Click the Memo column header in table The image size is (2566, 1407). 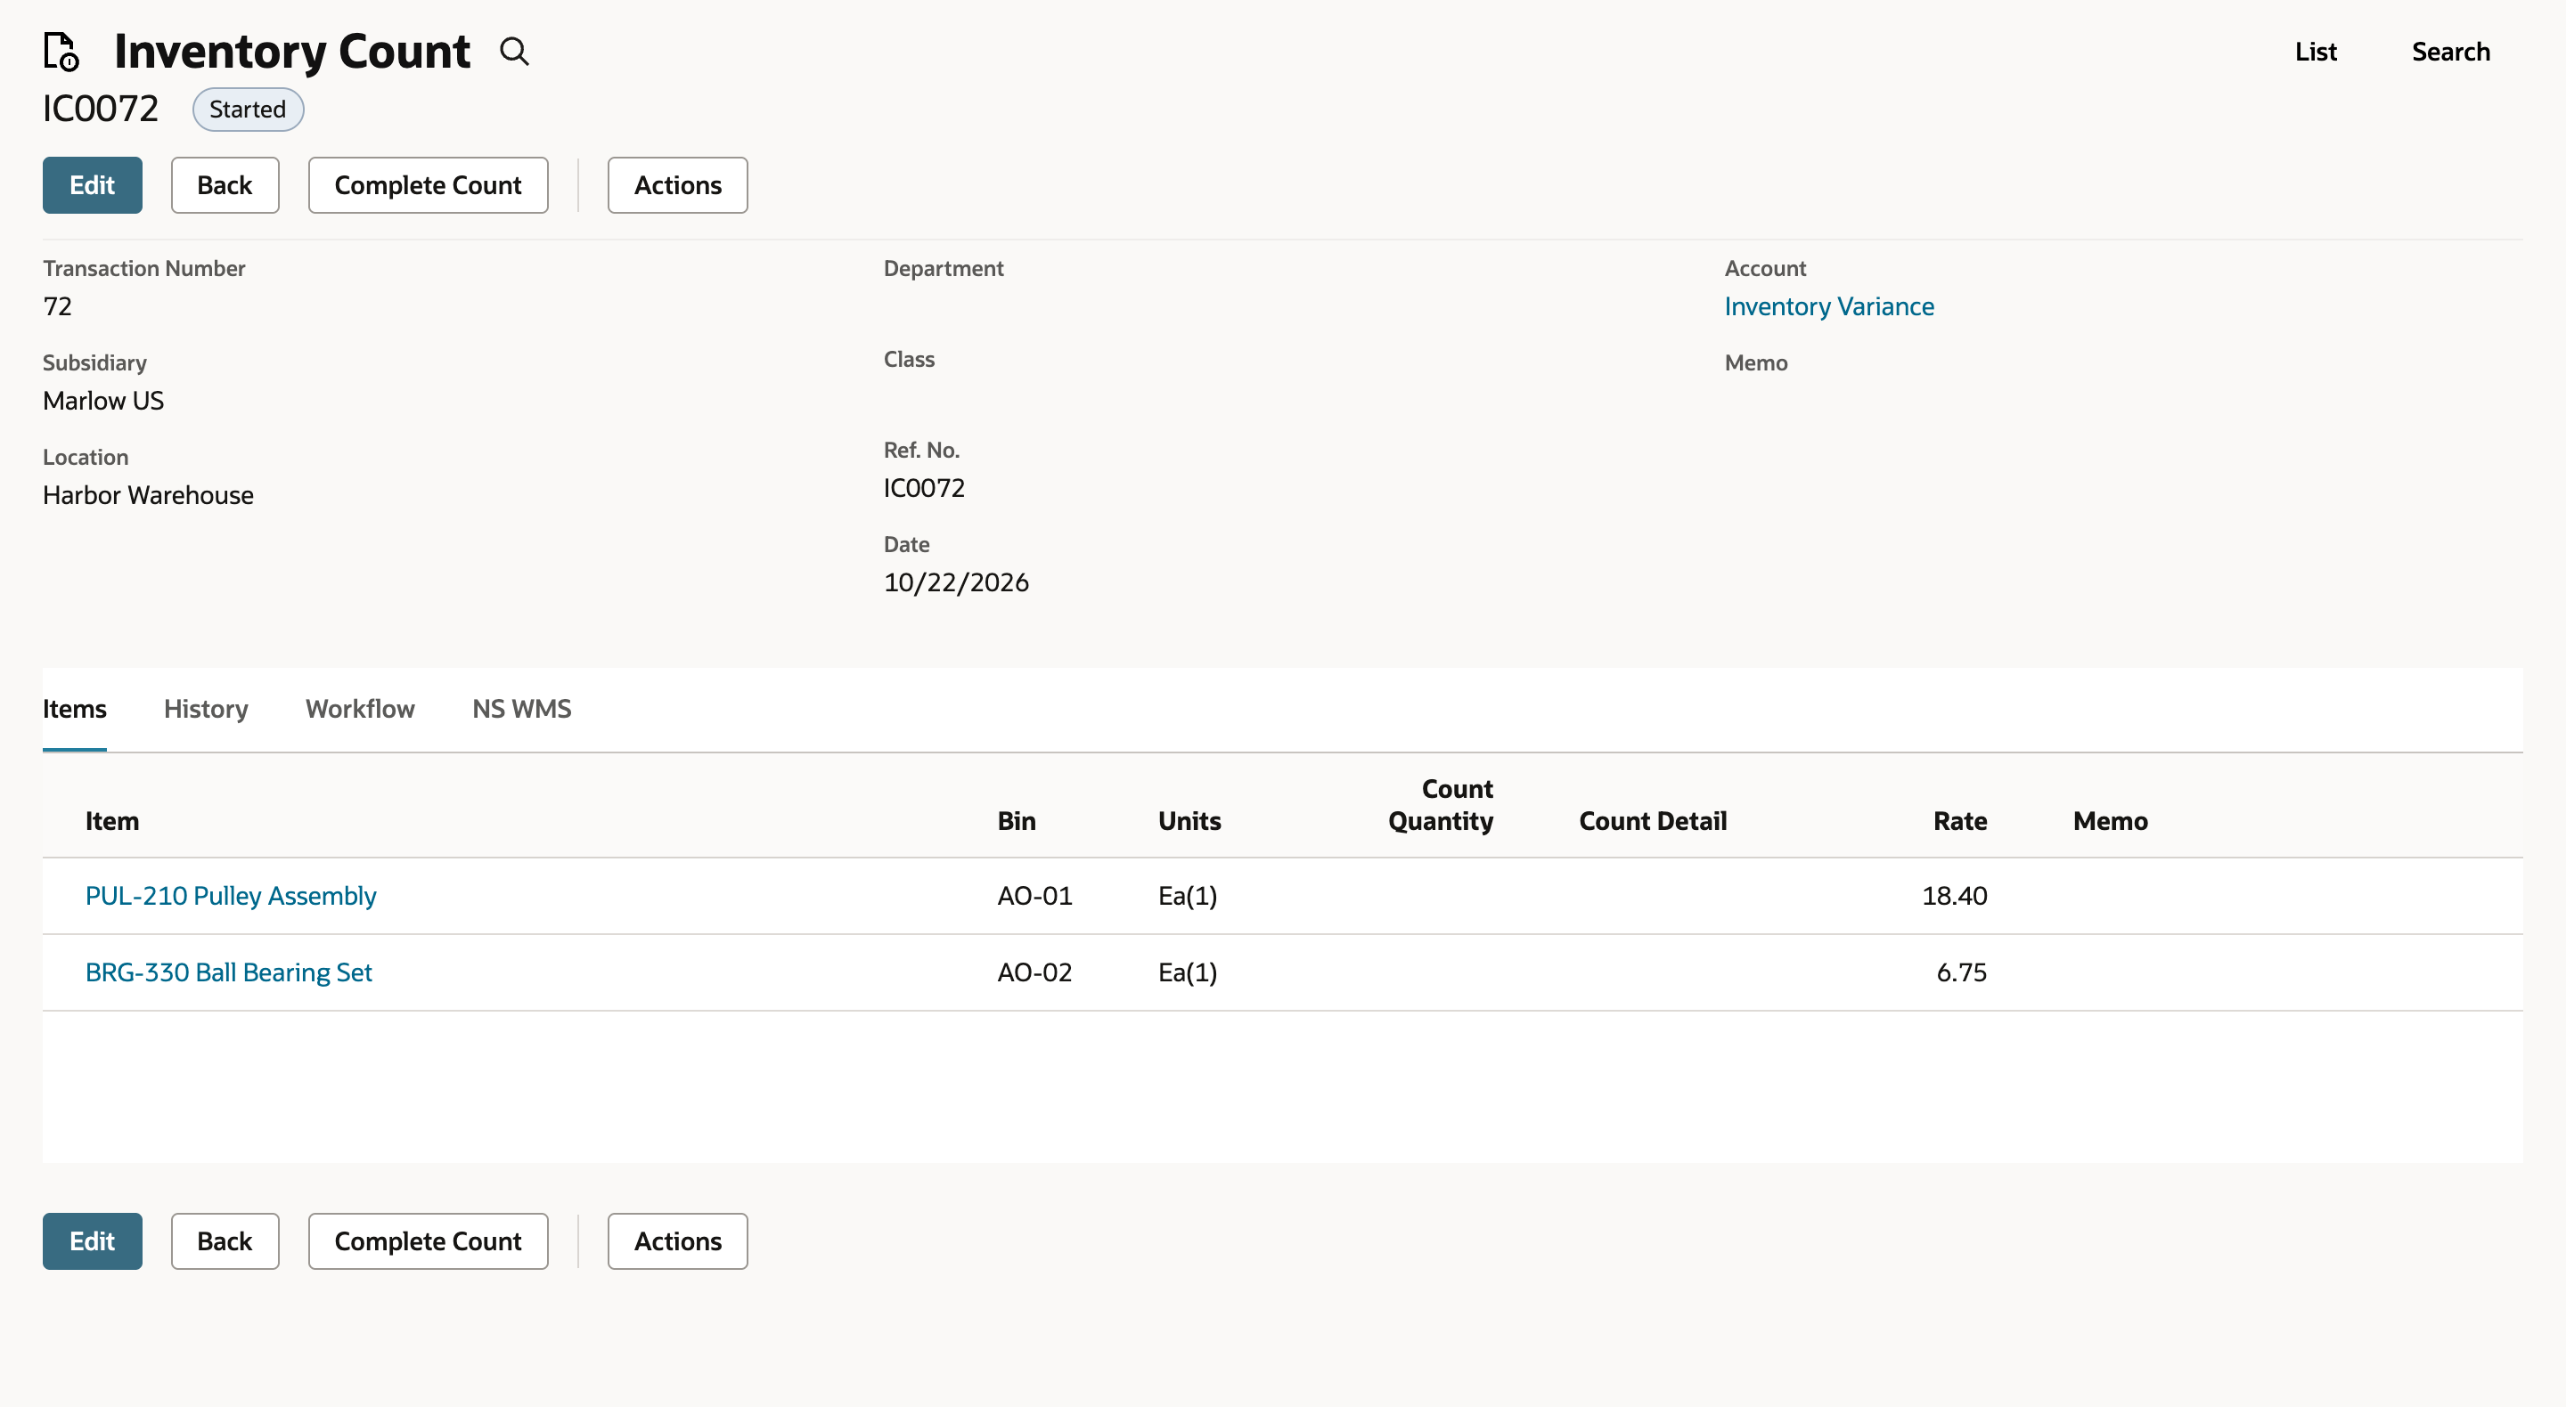point(2110,822)
